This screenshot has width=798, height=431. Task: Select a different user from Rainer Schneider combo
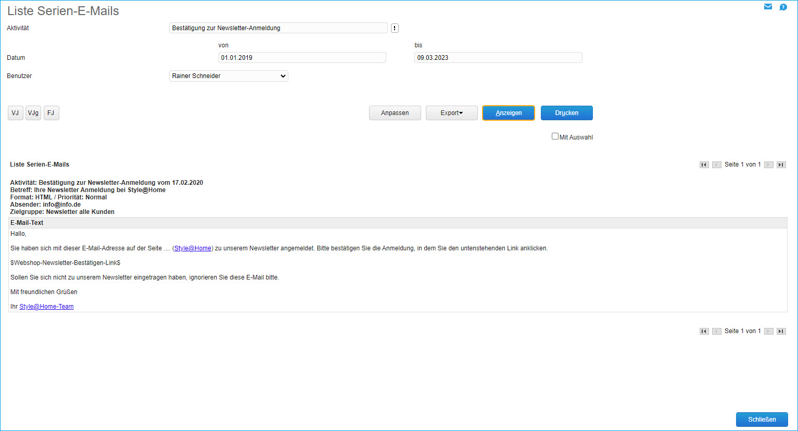click(x=228, y=76)
